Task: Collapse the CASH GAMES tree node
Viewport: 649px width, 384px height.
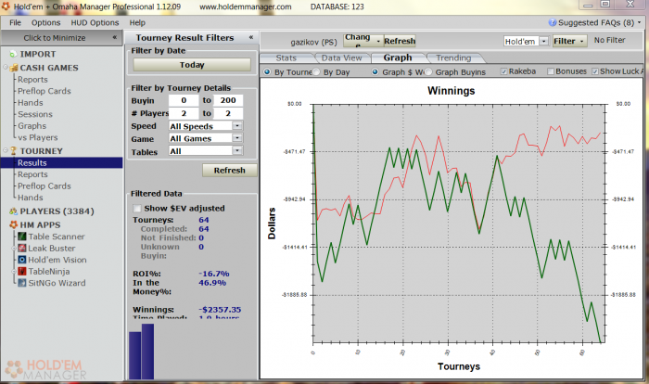Action: 6,68
